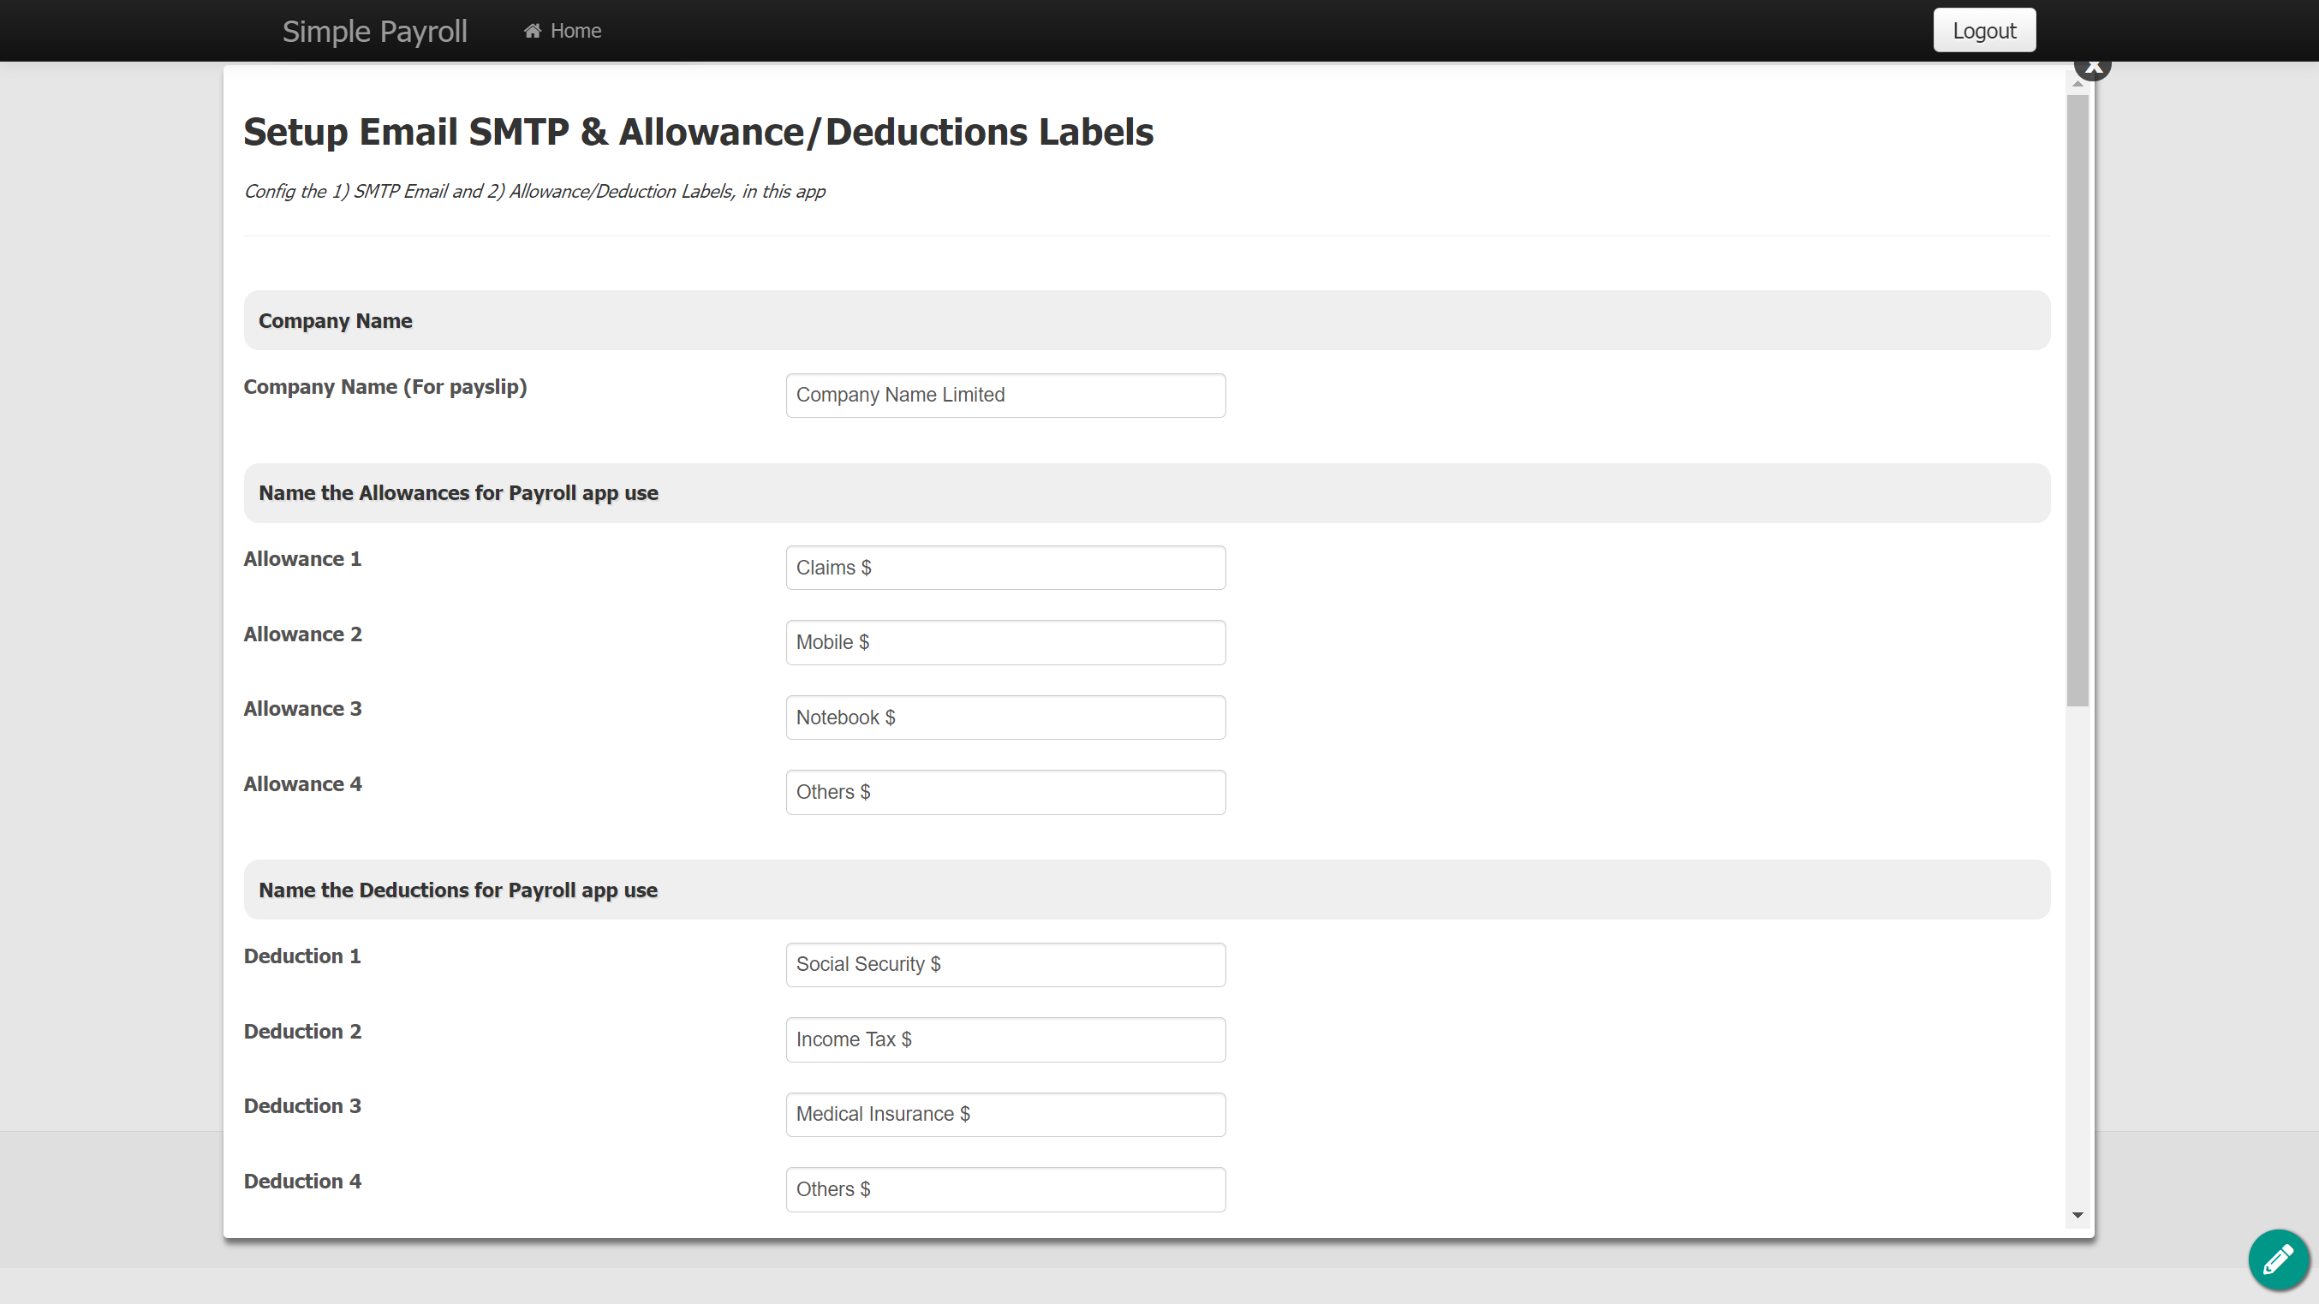The image size is (2319, 1304).
Task: Click the Allowance 4 label
Action: pos(302,783)
